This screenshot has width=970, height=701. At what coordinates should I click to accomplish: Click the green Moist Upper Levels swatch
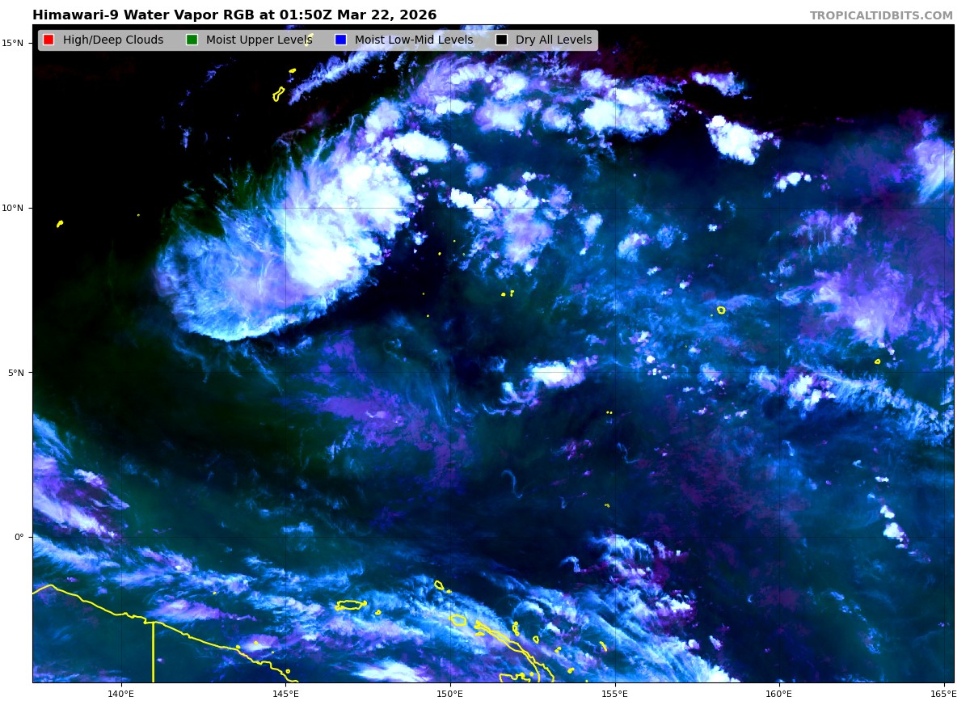coord(192,40)
